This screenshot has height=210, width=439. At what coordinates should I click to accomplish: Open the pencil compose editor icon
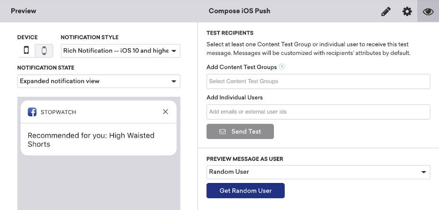click(x=386, y=11)
